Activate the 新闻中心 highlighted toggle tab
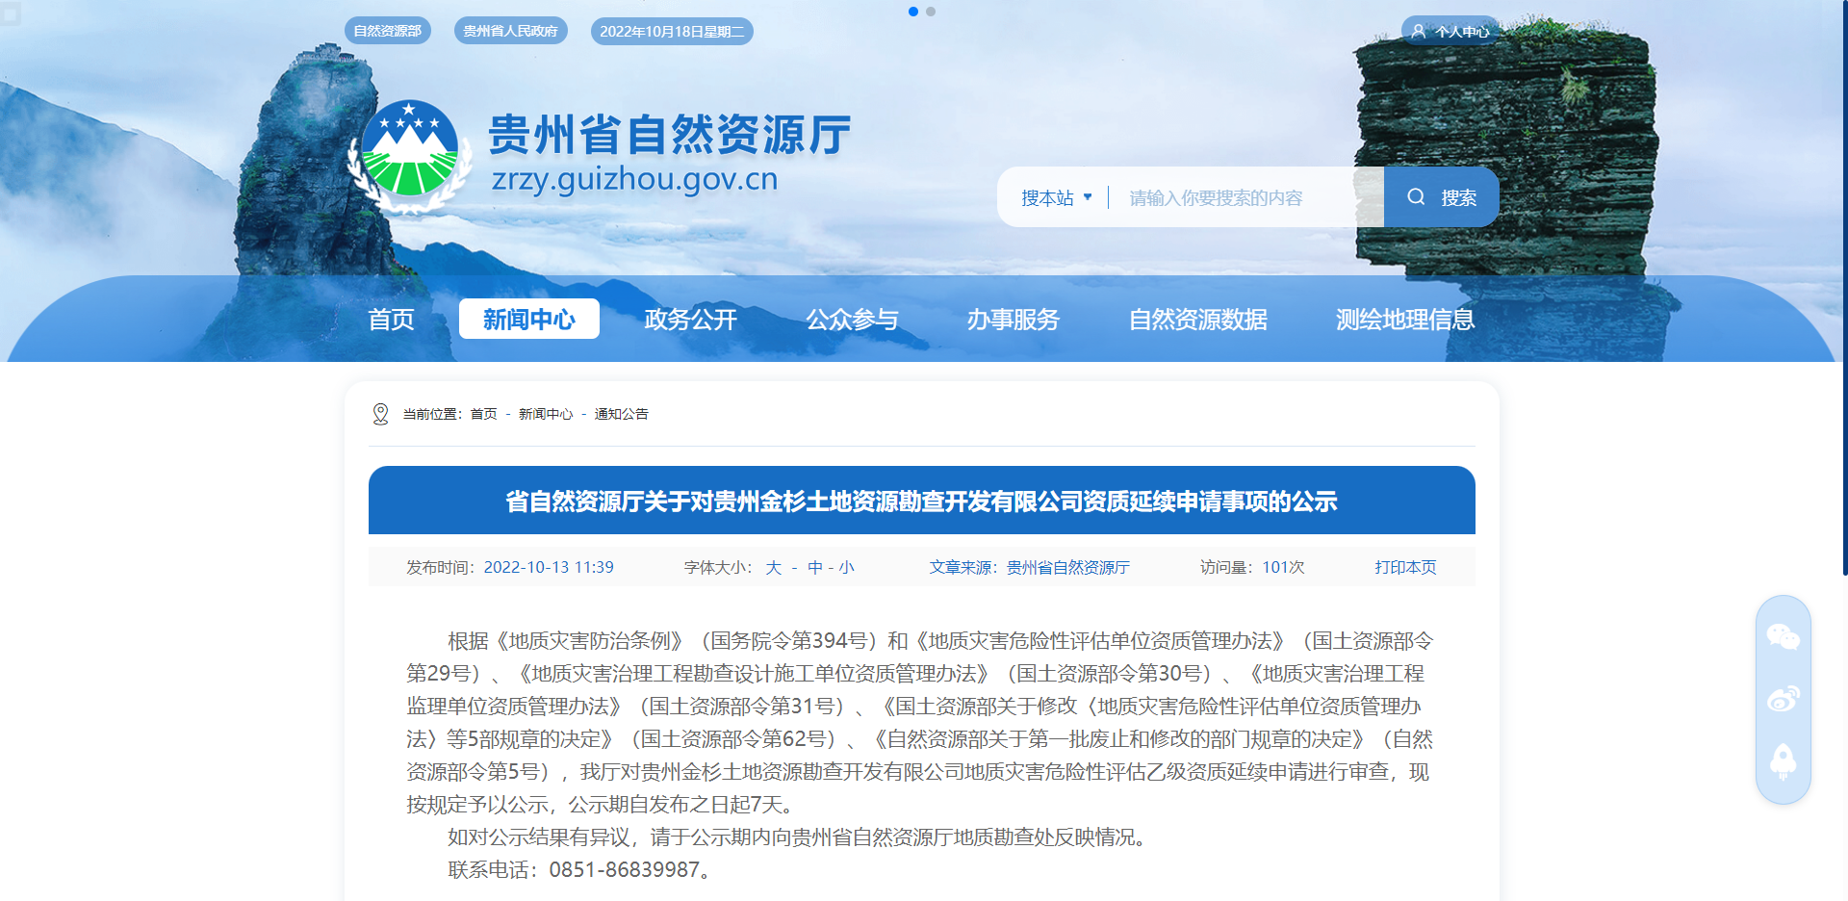 coord(528,319)
